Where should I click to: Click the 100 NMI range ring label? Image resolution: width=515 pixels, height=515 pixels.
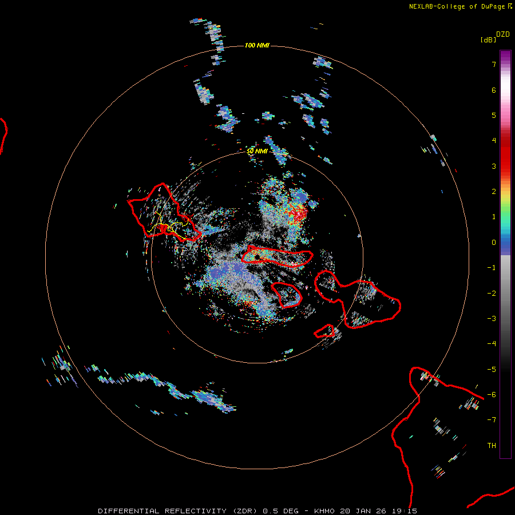point(257,45)
